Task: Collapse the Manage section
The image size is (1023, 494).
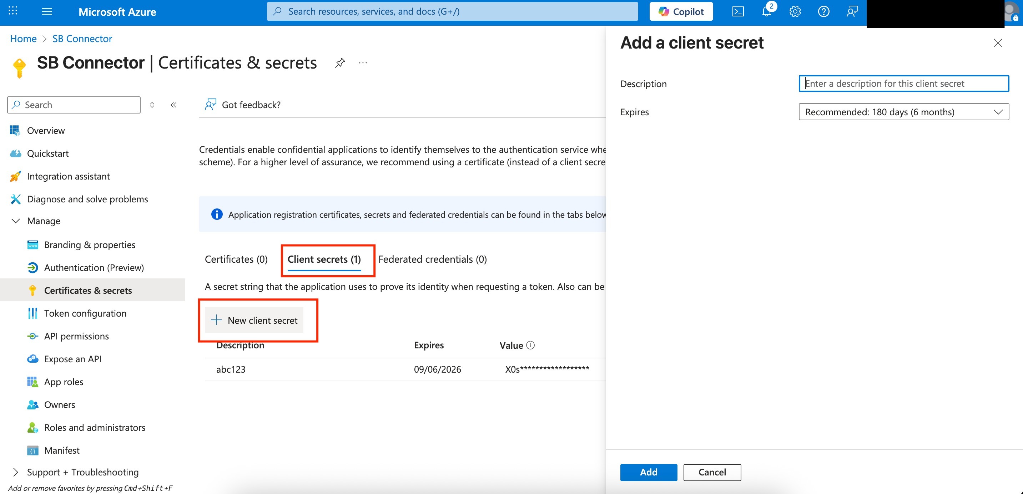Action: pos(16,221)
